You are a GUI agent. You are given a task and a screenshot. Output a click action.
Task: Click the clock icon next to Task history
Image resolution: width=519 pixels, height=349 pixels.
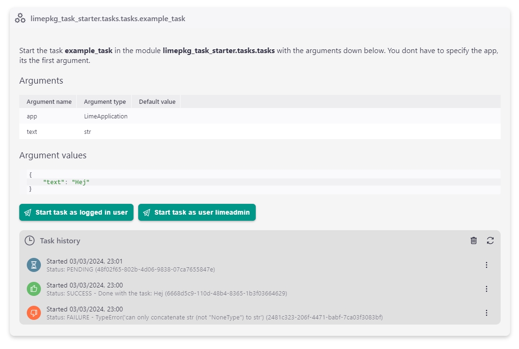coord(29,240)
